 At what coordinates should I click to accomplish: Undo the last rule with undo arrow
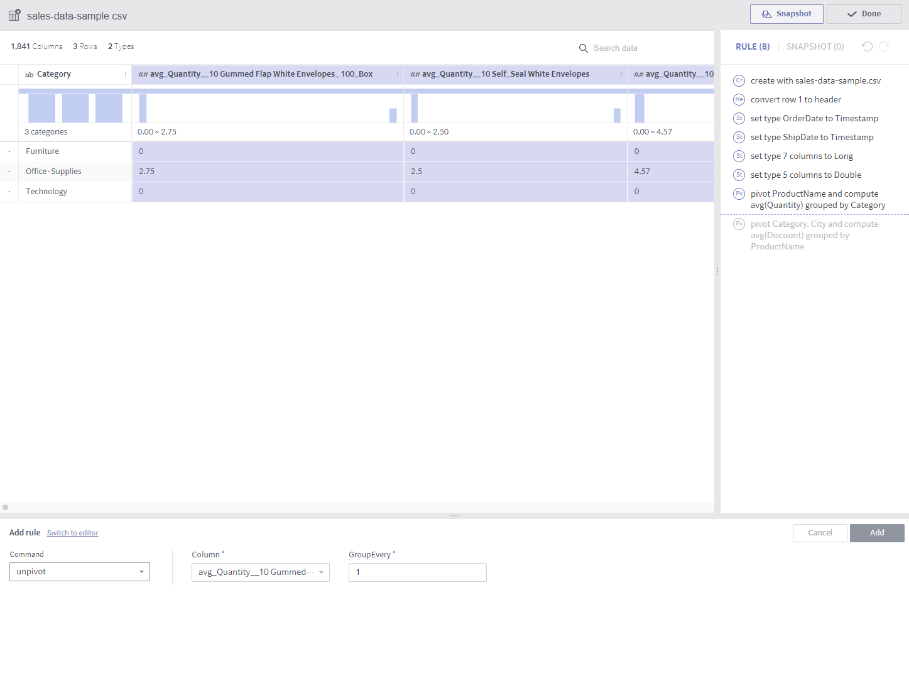[x=868, y=46]
